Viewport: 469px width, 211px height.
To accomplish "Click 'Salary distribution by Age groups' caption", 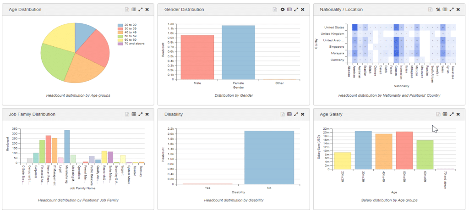I will pos(389,200).
